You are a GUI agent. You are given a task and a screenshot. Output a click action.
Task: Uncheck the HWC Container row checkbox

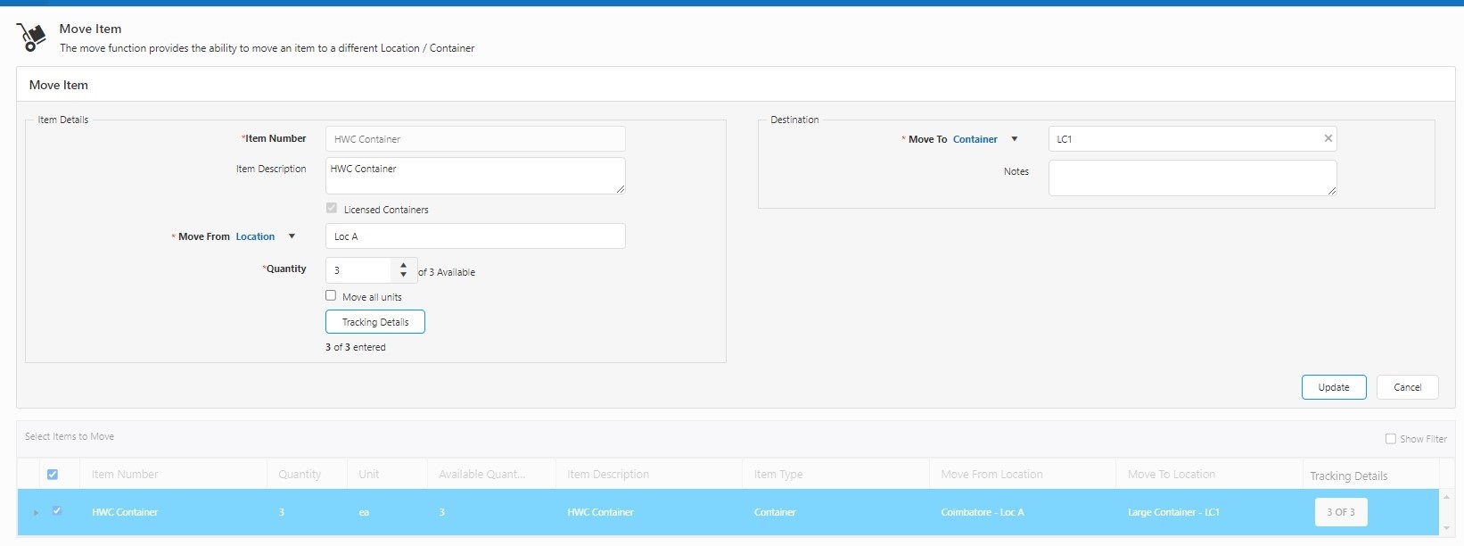(x=57, y=511)
